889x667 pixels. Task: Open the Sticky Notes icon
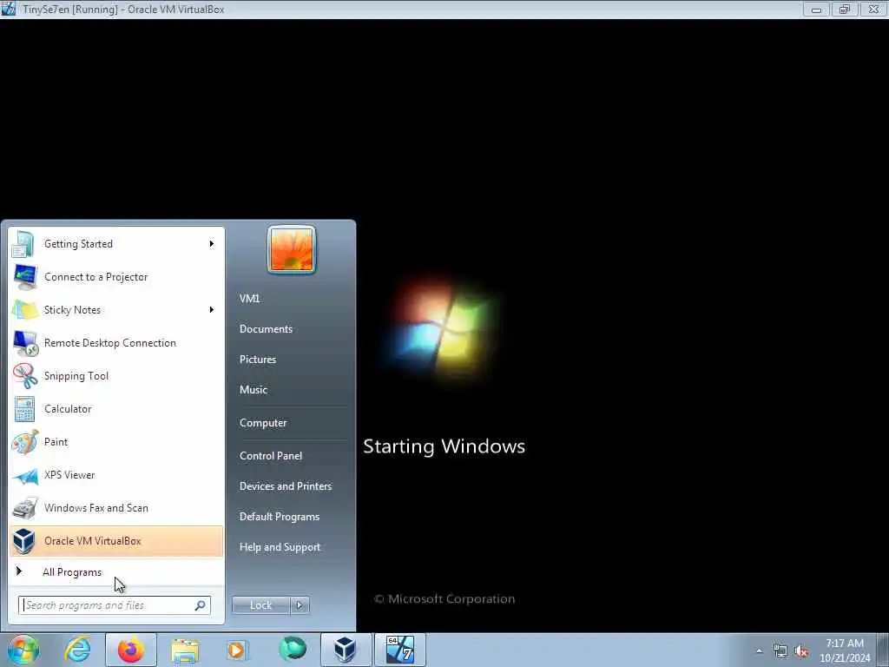(x=25, y=310)
